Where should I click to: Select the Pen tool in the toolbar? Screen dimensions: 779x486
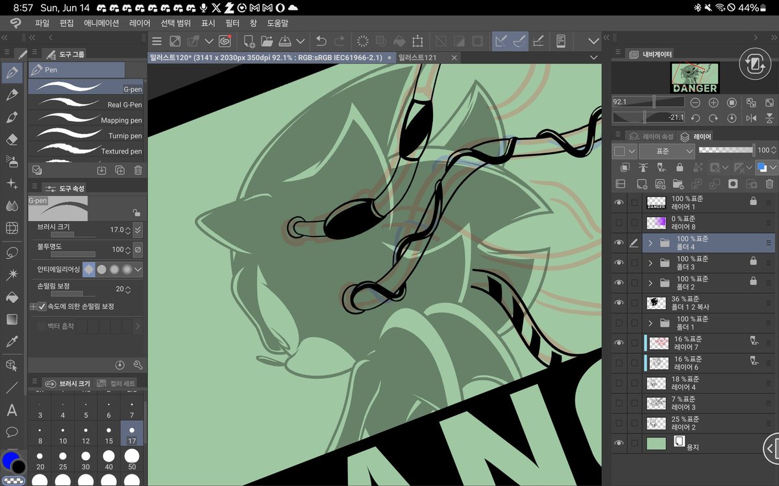click(12, 73)
